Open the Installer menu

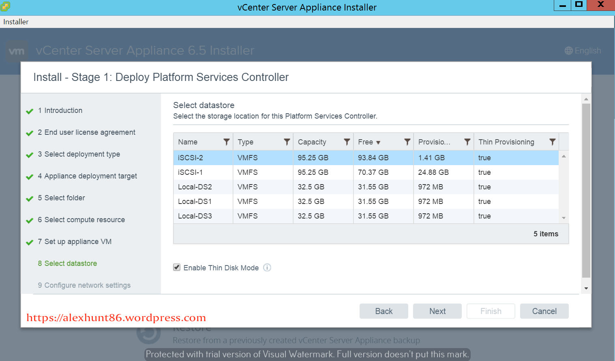(x=16, y=22)
